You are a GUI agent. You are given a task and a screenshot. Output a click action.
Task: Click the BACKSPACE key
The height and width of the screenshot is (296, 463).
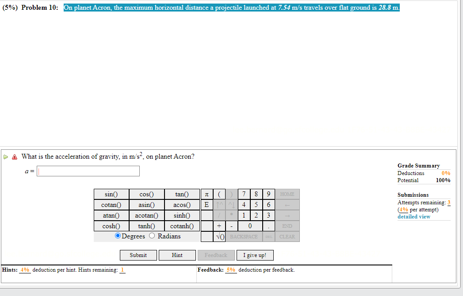[x=244, y=237]
